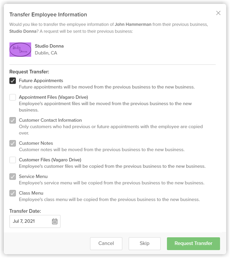Screen dimensions: 230x258
Task: Click the Studio Donna business name
Action: (x=49, y=46)
